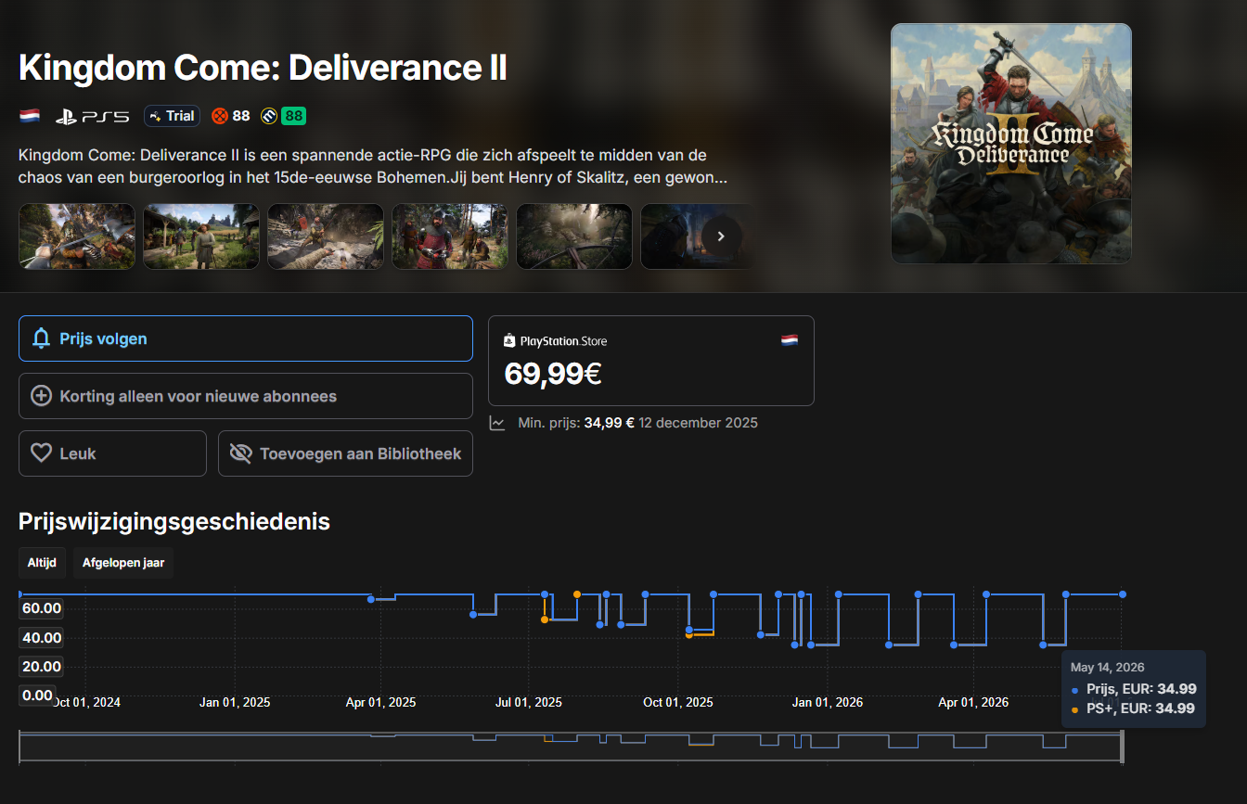Click the Jan 01, 2025 axis label
This screenshot has height=804, width=1247.
[x=235, y=702]
